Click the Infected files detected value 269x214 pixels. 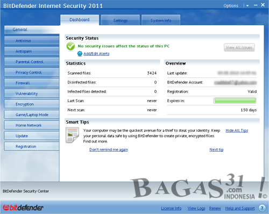click(155, 91)
